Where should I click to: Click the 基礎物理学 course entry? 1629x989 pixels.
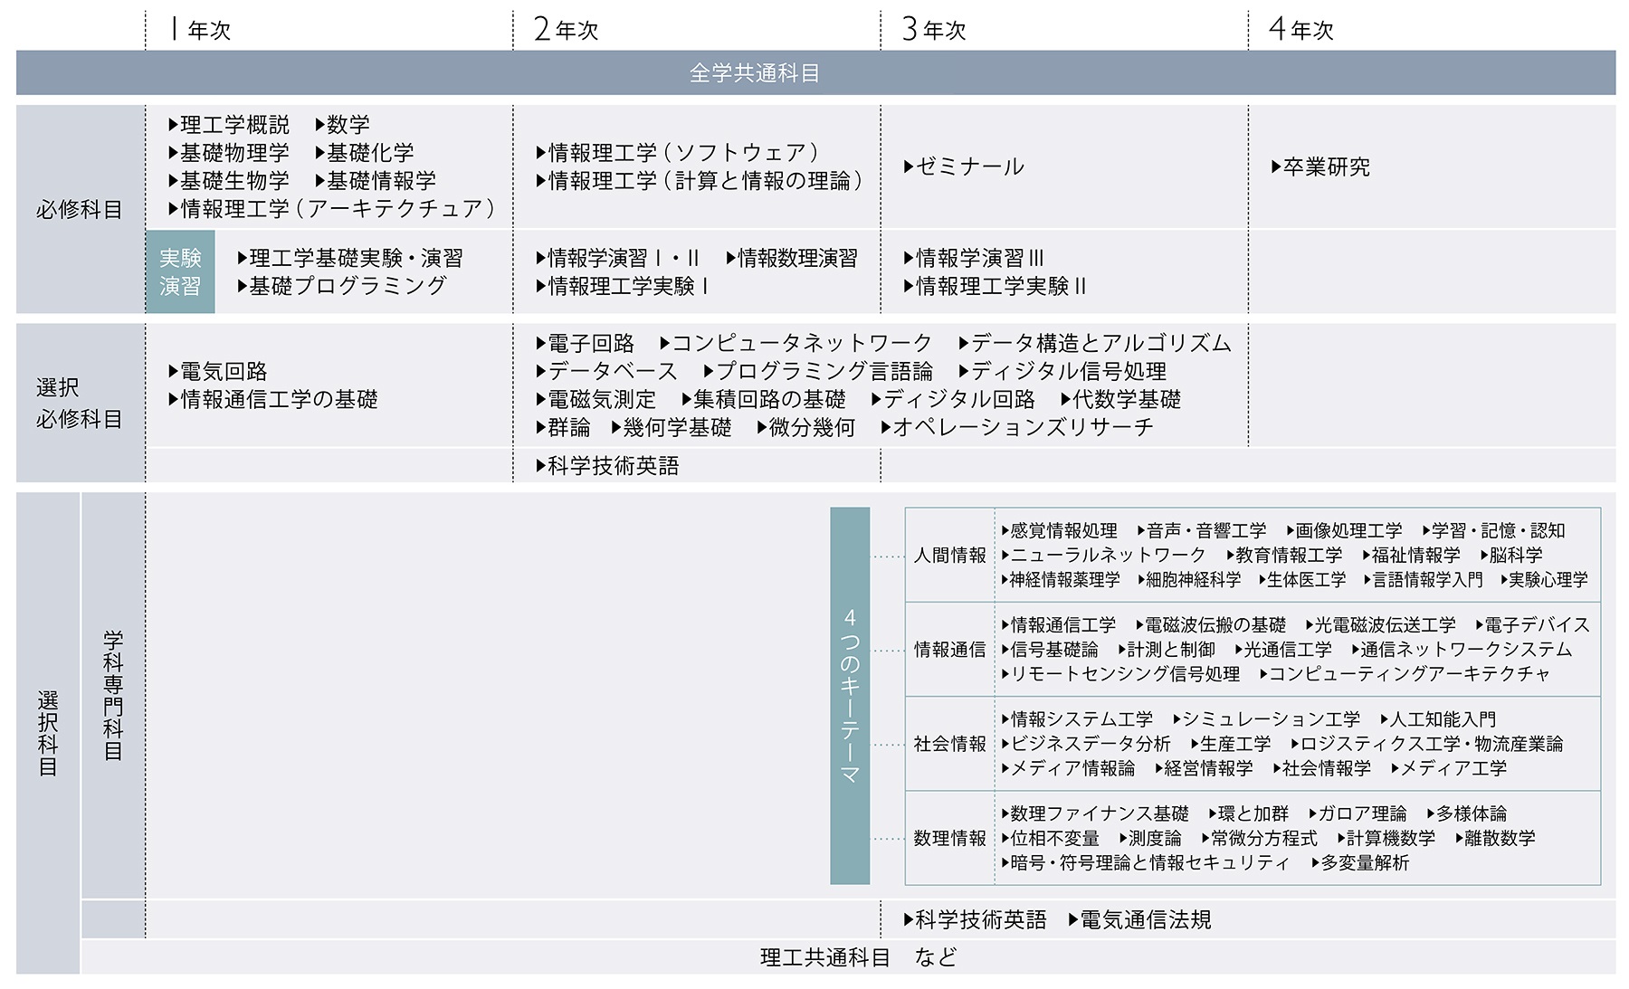tap(229, 152)
